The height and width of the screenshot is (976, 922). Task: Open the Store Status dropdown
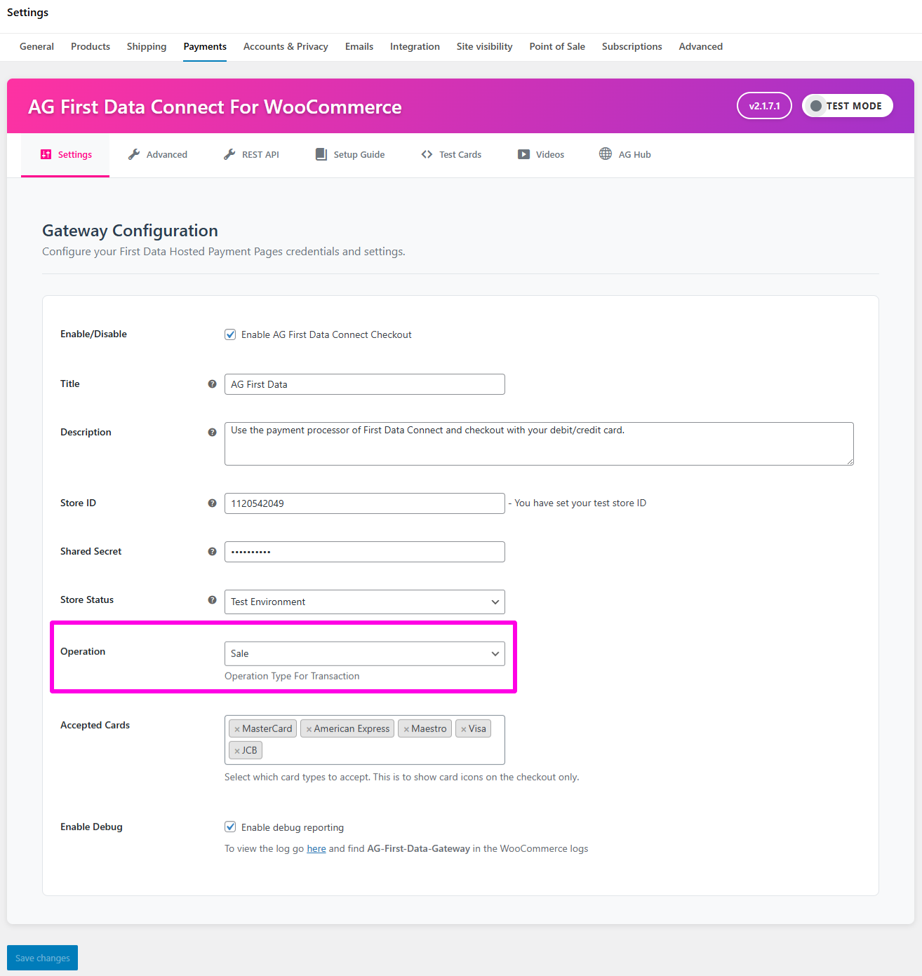[x=364, y=602]
